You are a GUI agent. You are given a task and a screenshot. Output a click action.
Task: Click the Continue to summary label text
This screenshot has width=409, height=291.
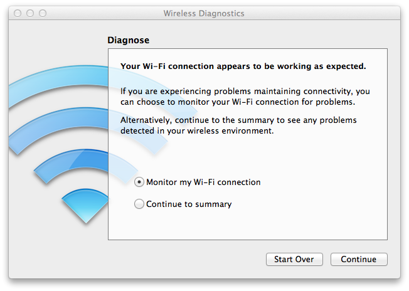click(x=189, y=204)
